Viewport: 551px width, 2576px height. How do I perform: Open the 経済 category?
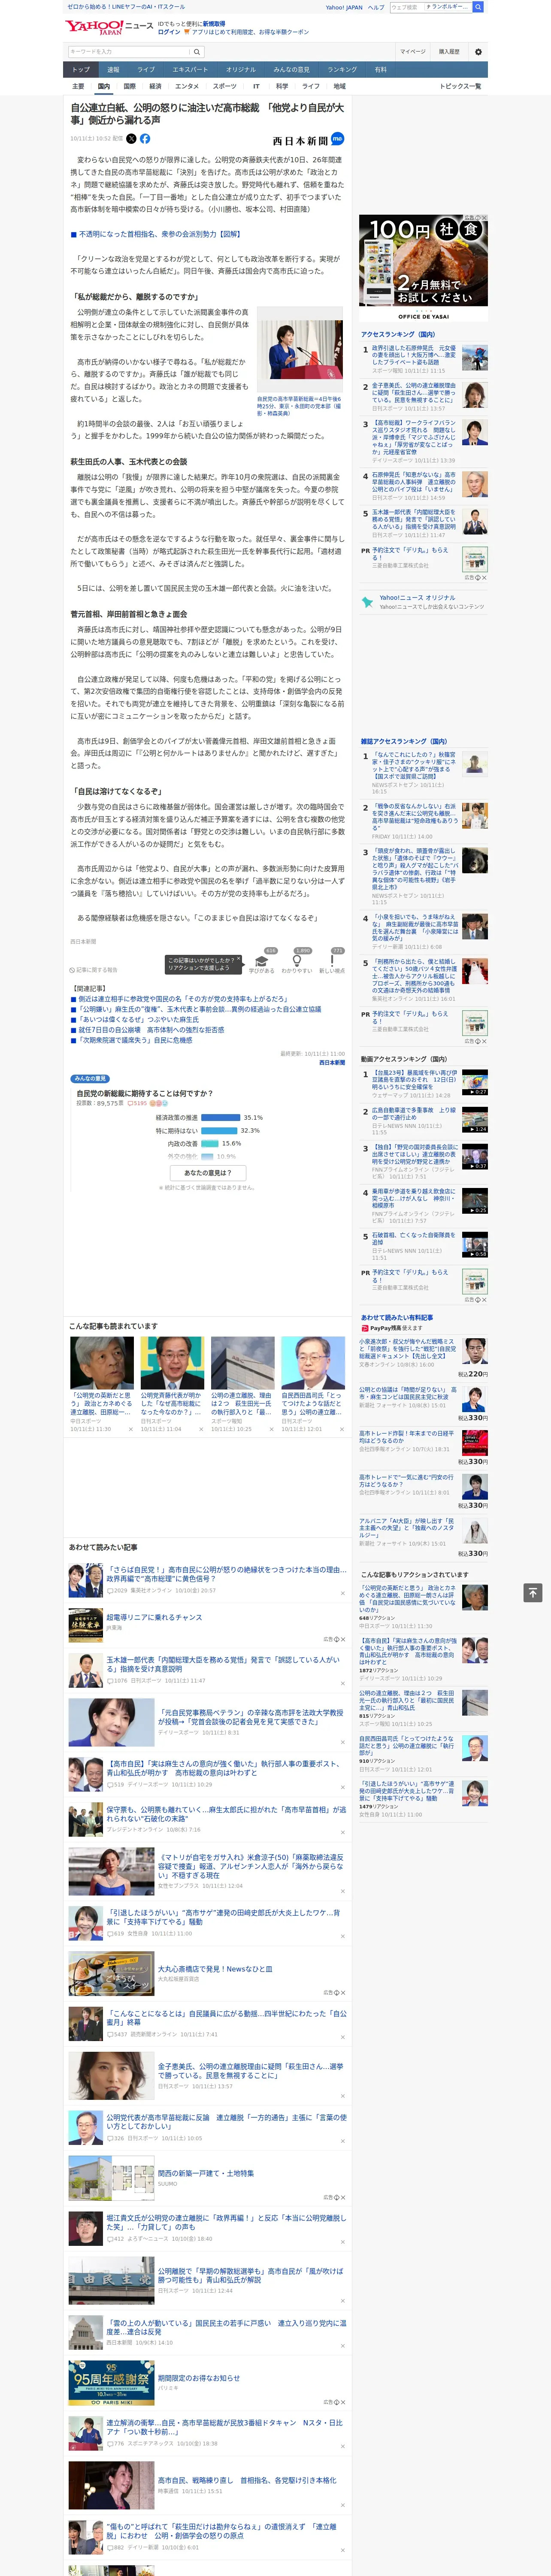tap(155, 86)
